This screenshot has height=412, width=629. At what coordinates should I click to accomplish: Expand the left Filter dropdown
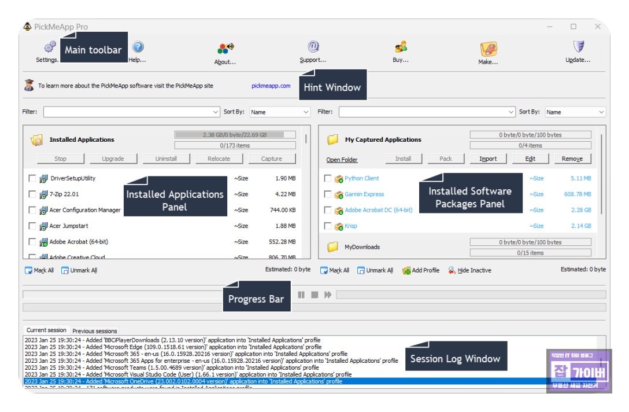coord(216,112)
